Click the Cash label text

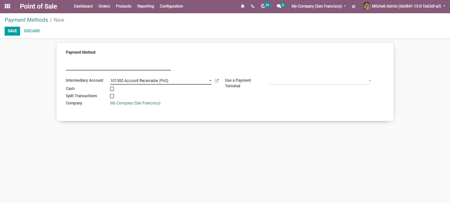pos(70,89)
